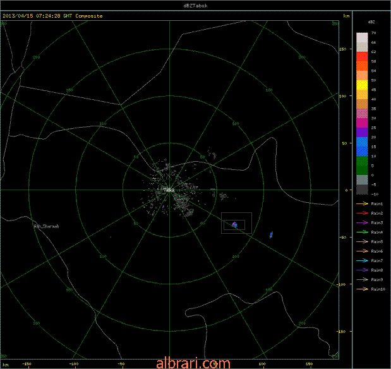Select the purple Rain3 arrow icon

(363, 222)
